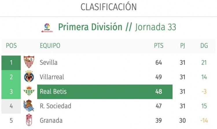Sort table by PTS column header
Viewport: 217px width, 129px height.
click(x=159, y=46)
